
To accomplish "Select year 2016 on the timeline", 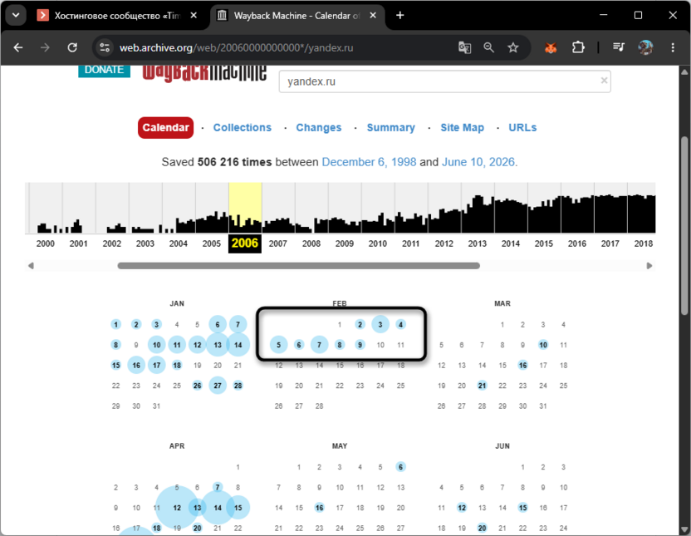I will [577, 243].
